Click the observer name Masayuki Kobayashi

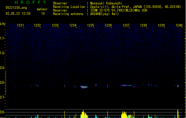pyautogui.click(x=106, y=3)
